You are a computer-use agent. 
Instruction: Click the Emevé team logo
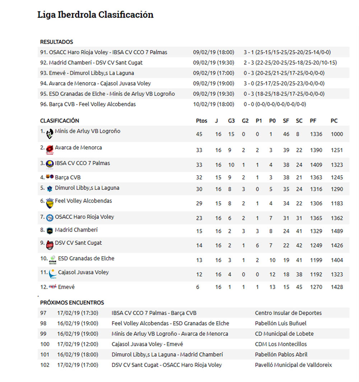(x=53, y=286)
